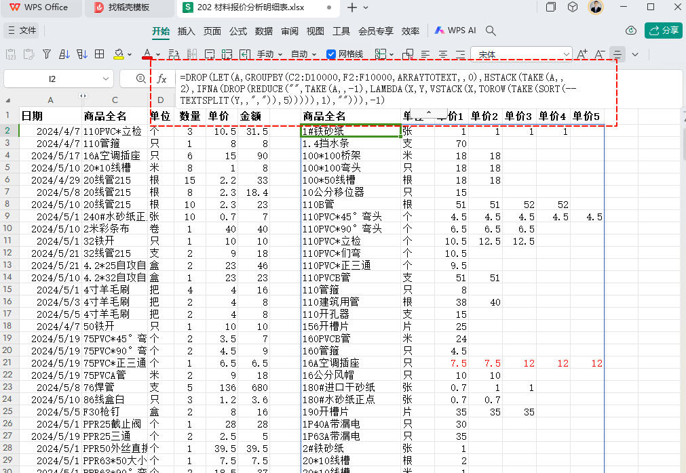Open the 效率 tab

(411, 31)
